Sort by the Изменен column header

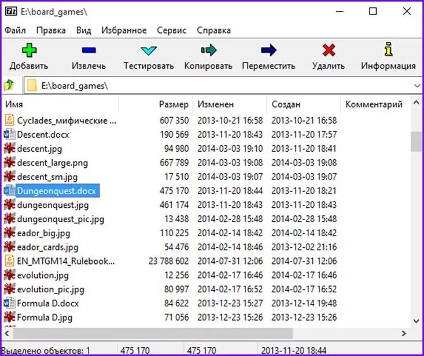pos(230,104)
